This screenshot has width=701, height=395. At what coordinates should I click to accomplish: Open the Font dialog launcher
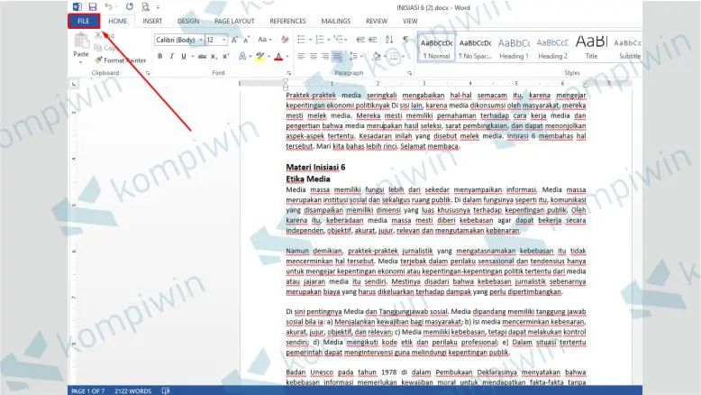[289, 73]
